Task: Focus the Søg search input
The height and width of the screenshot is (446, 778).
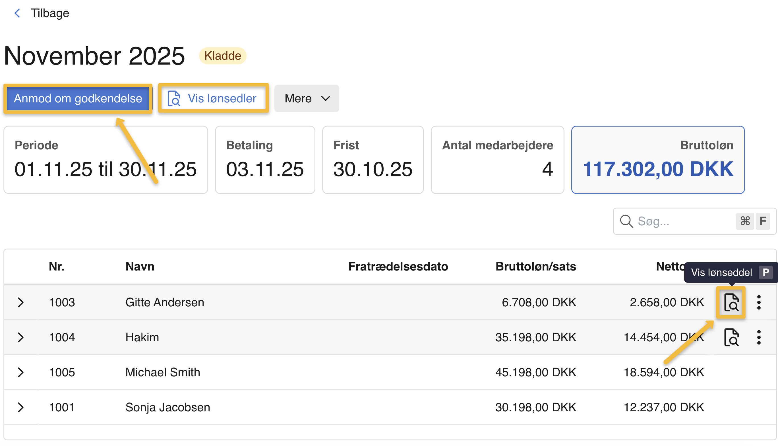Action: 683,221
